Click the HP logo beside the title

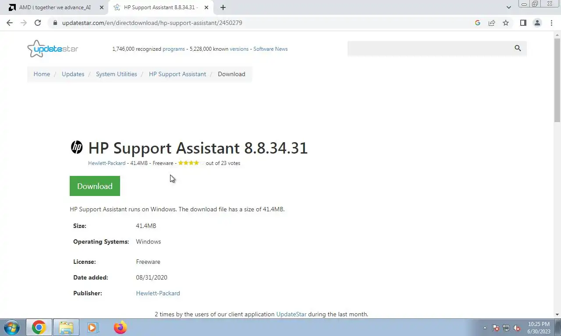77,147
